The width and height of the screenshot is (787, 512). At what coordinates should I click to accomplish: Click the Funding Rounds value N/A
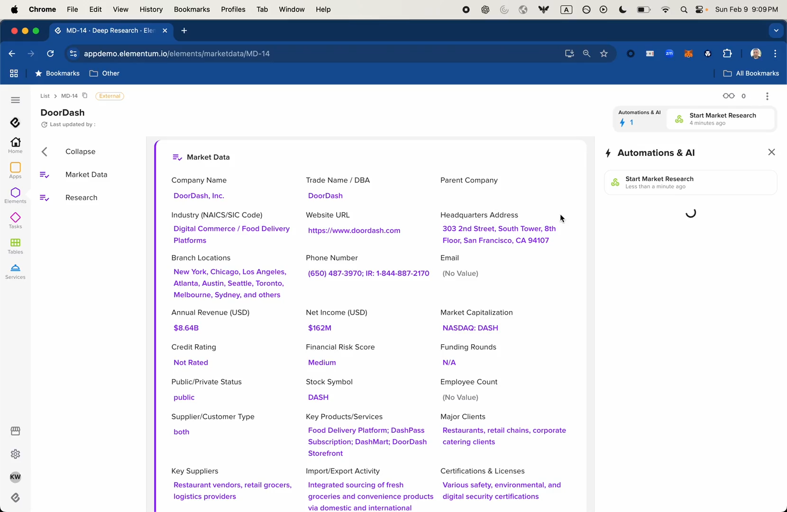tap(449, 363)
